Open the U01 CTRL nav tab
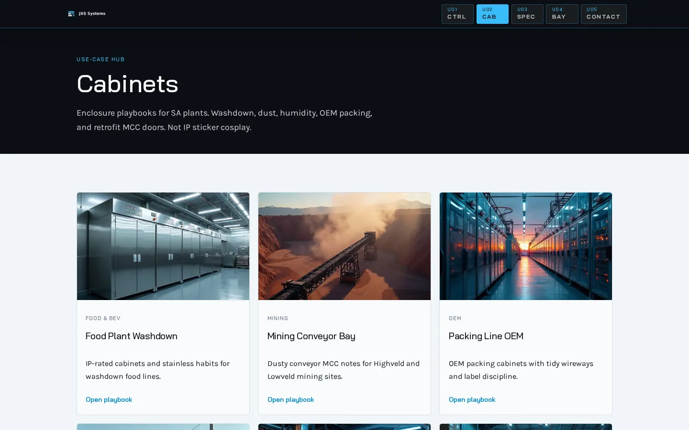689x430 pixels. pos(457,14)
